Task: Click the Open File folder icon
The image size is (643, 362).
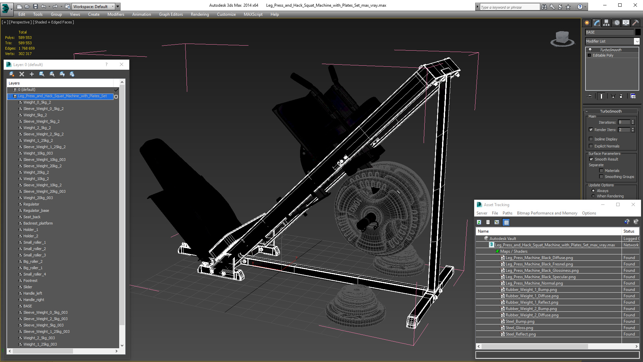Action: tap(27, 6)
